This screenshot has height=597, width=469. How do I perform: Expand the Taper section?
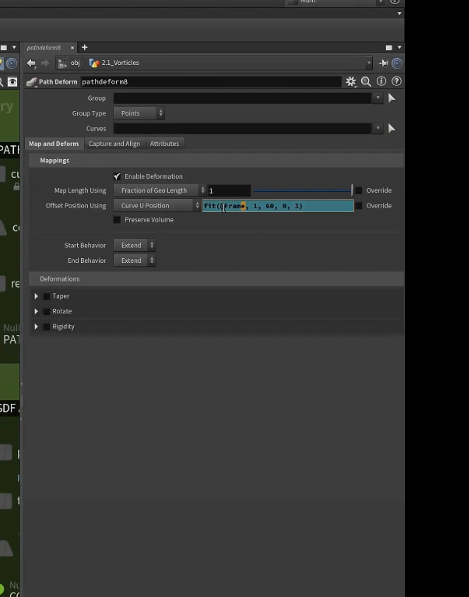tap(36, 296)
